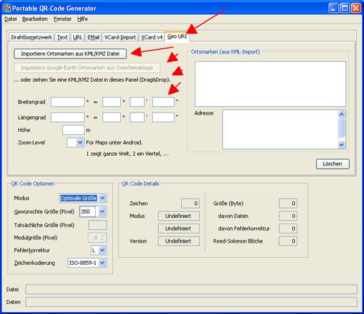The width and height of the screenshot is (364, 314).
Task: Focus the Breitengrad degrees field
Action: [x=111, y=102]
